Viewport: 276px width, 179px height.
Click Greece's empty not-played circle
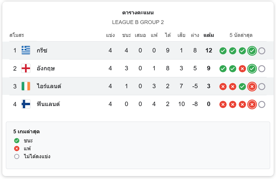click(x=262, y=51)
